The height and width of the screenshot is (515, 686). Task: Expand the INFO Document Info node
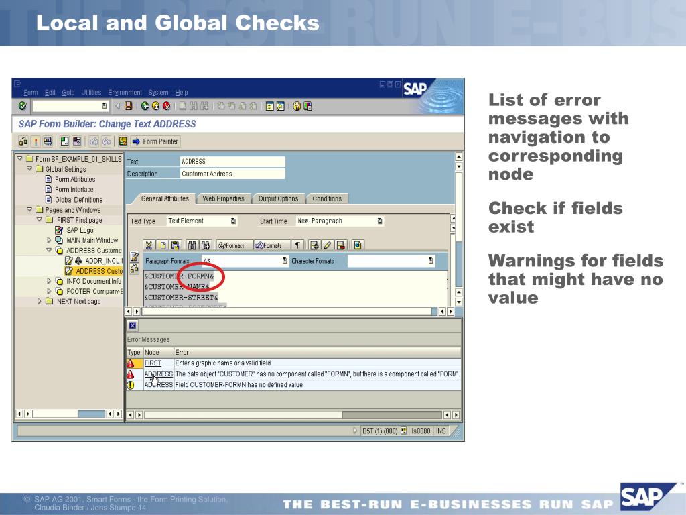(48, 281)
